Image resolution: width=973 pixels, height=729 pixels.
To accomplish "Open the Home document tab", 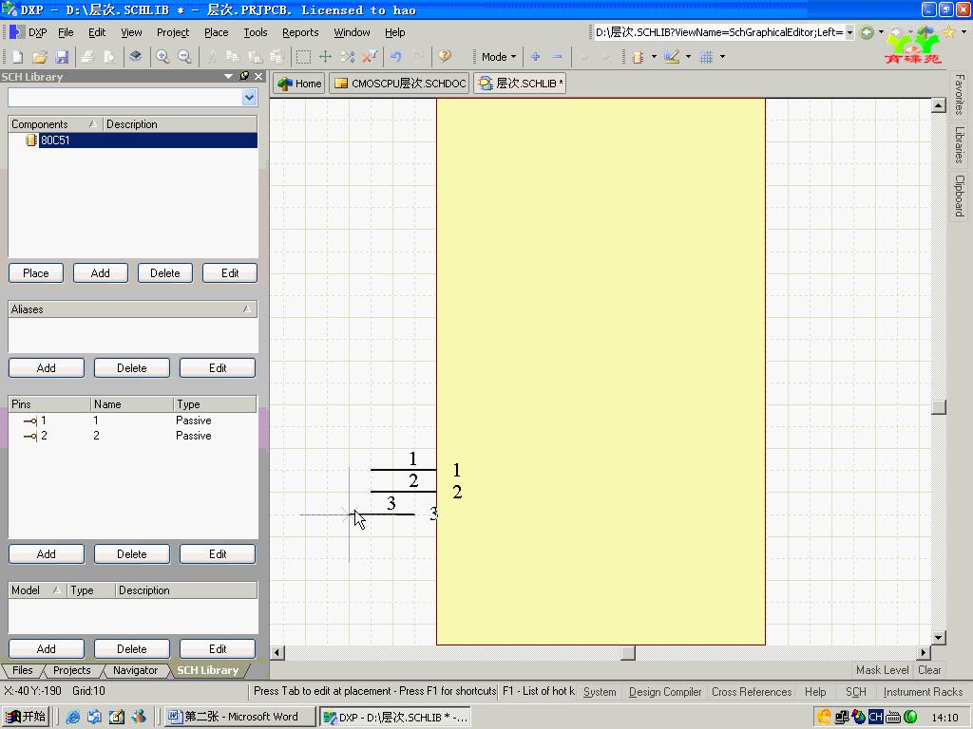I will (x=299, y=84).
